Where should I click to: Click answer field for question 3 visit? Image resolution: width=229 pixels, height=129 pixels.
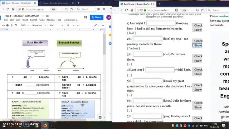click(x=147, y=54)
